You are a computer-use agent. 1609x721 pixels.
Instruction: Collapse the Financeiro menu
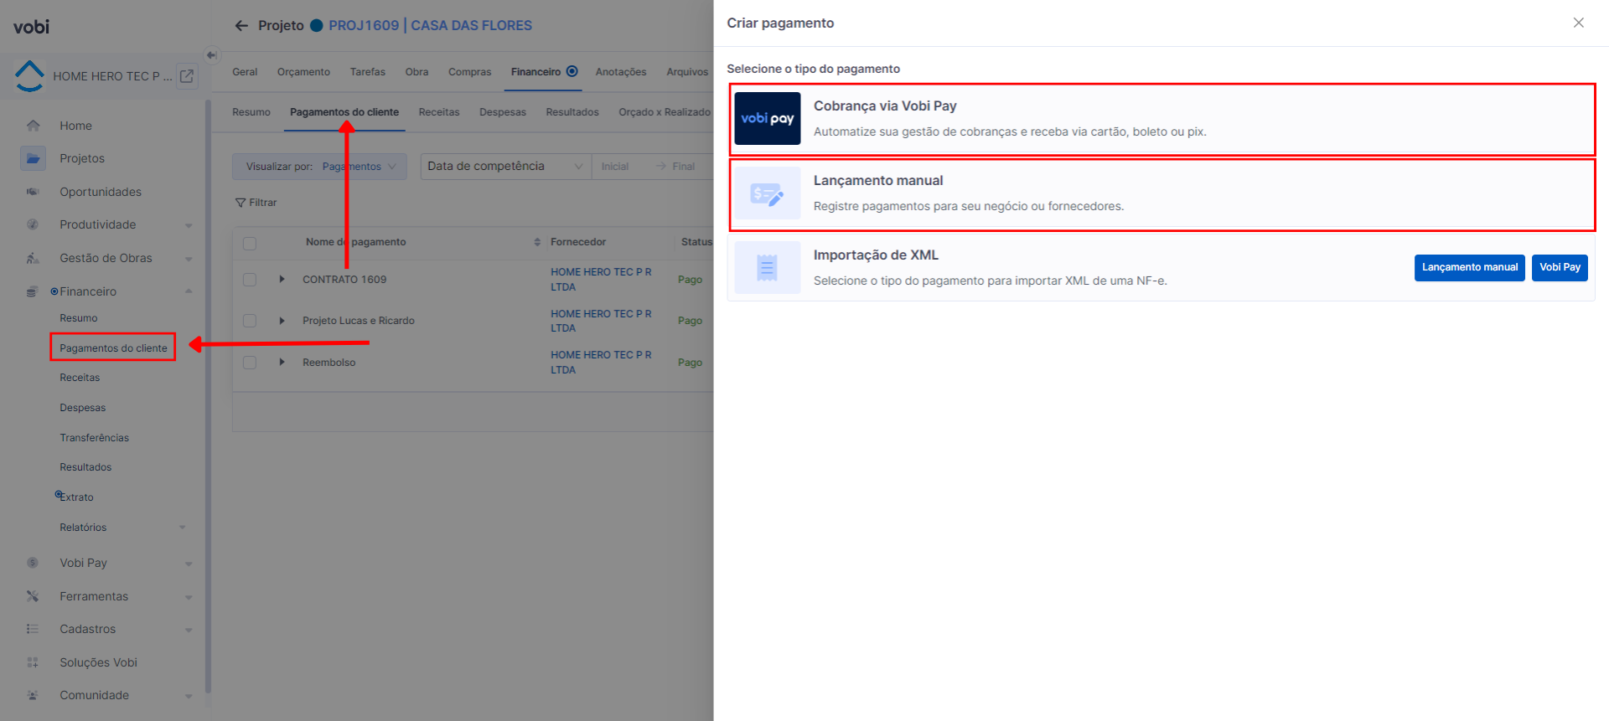(189, 291)
